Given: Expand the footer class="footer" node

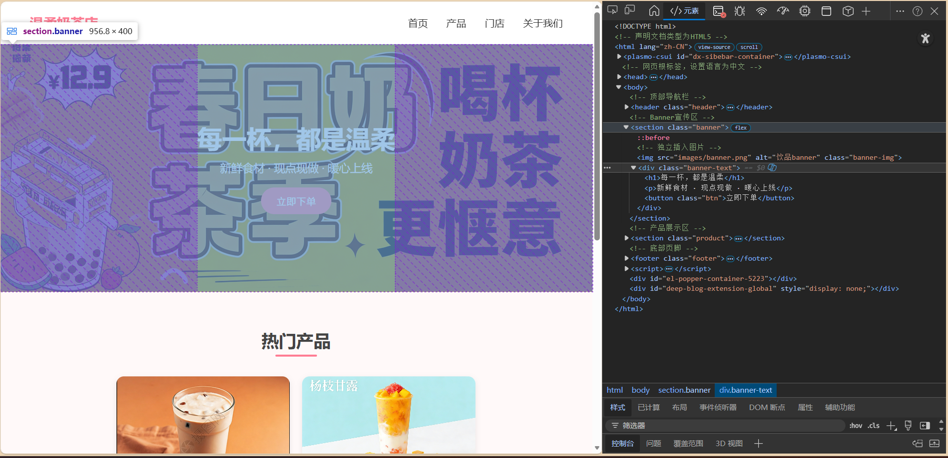Looking at the screenshot, I should (x=627, y=258).
